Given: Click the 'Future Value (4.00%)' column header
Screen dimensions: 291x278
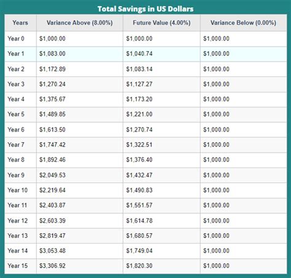Looking at the screenshot, I should tap(161, 23).
